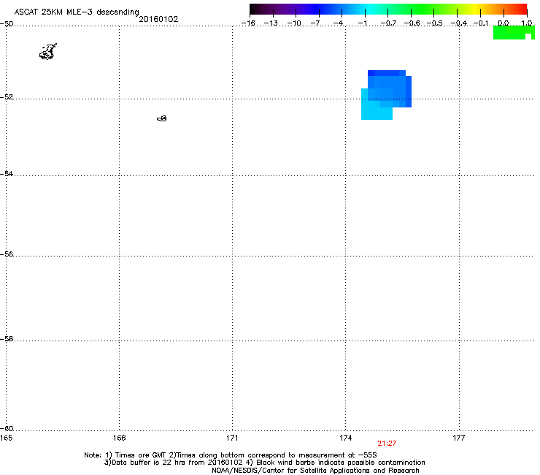The image size is (540, 475).
Task: Click the -13 label on the color bar
Action: pos(271,23)
